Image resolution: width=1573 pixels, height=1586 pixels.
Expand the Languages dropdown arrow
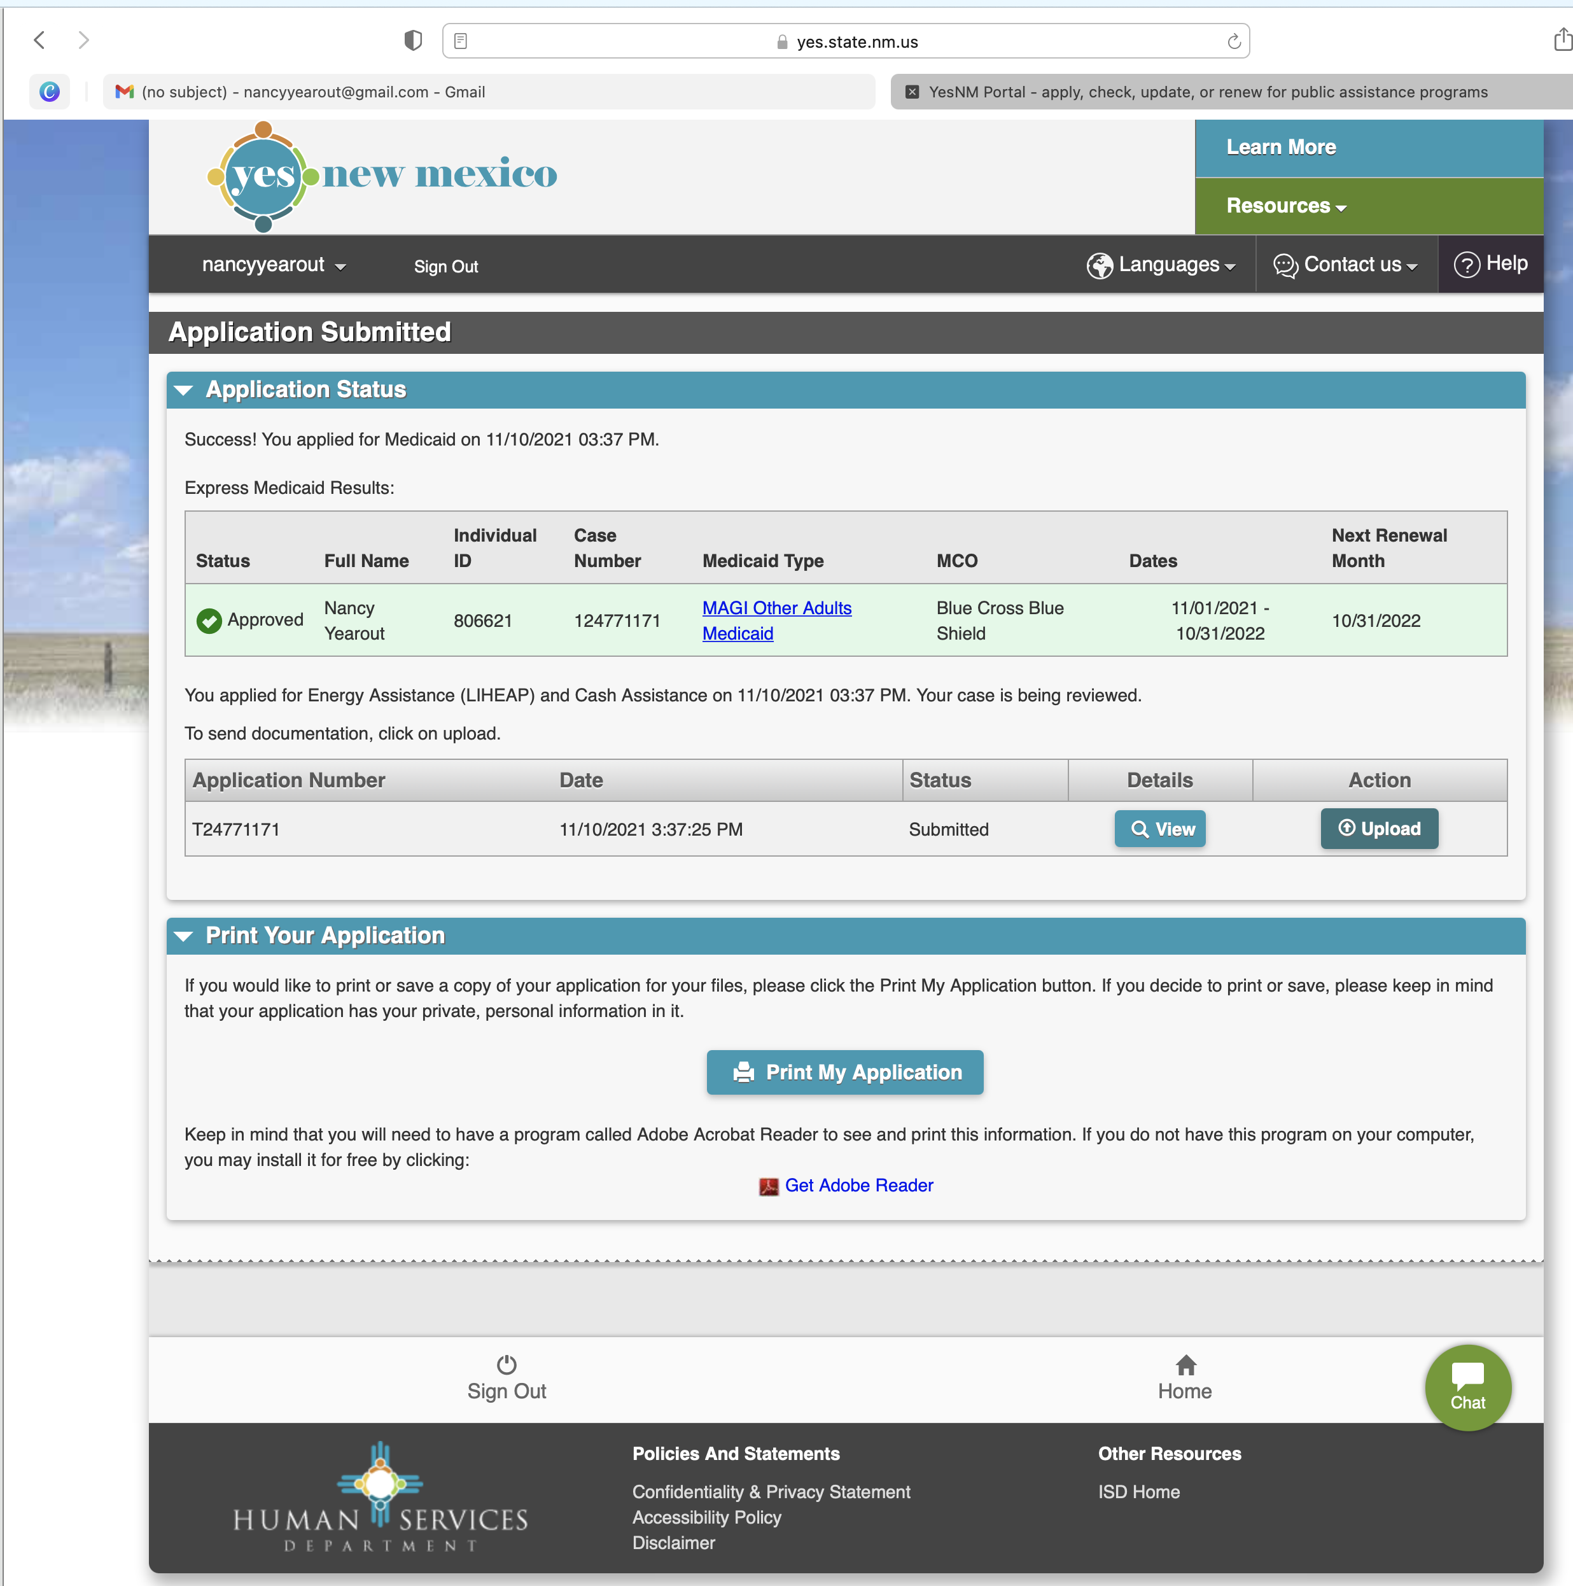click(1230, 267)
